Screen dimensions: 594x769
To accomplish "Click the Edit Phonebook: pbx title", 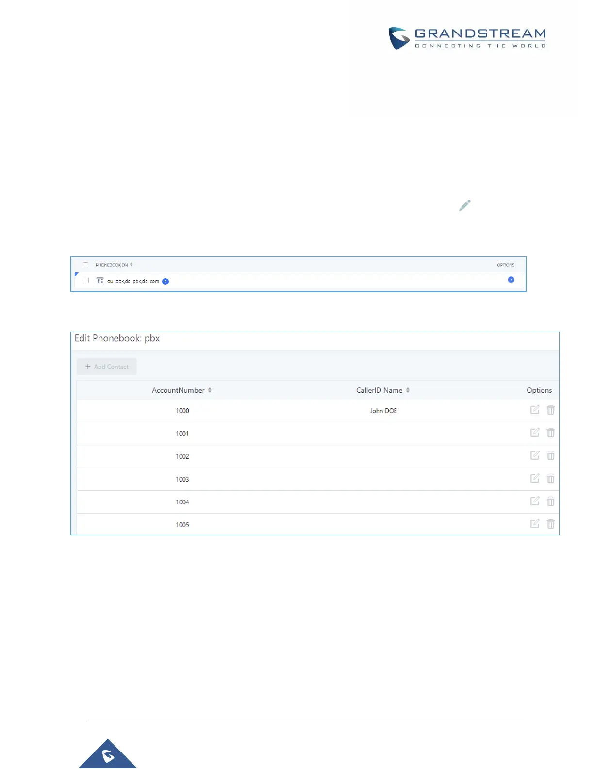I will pyautogui.click(x=117, y=338).
